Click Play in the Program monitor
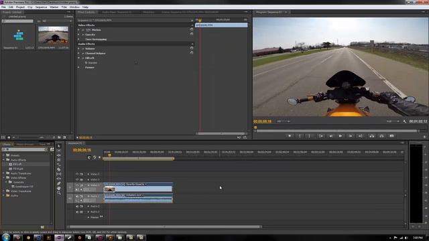 click(x=341, y=136)
